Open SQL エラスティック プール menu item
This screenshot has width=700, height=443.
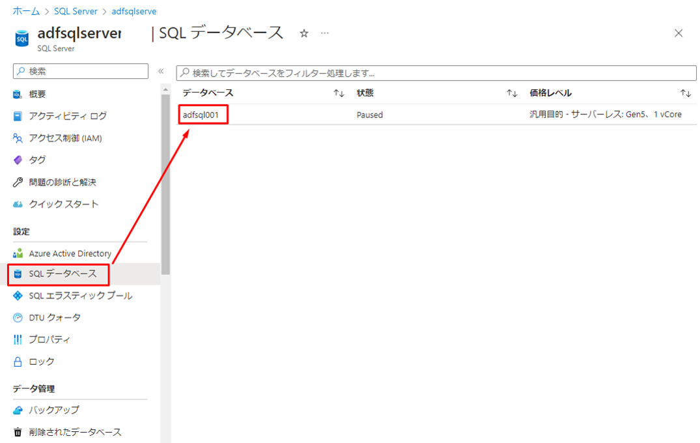click(x=80, y=296)
